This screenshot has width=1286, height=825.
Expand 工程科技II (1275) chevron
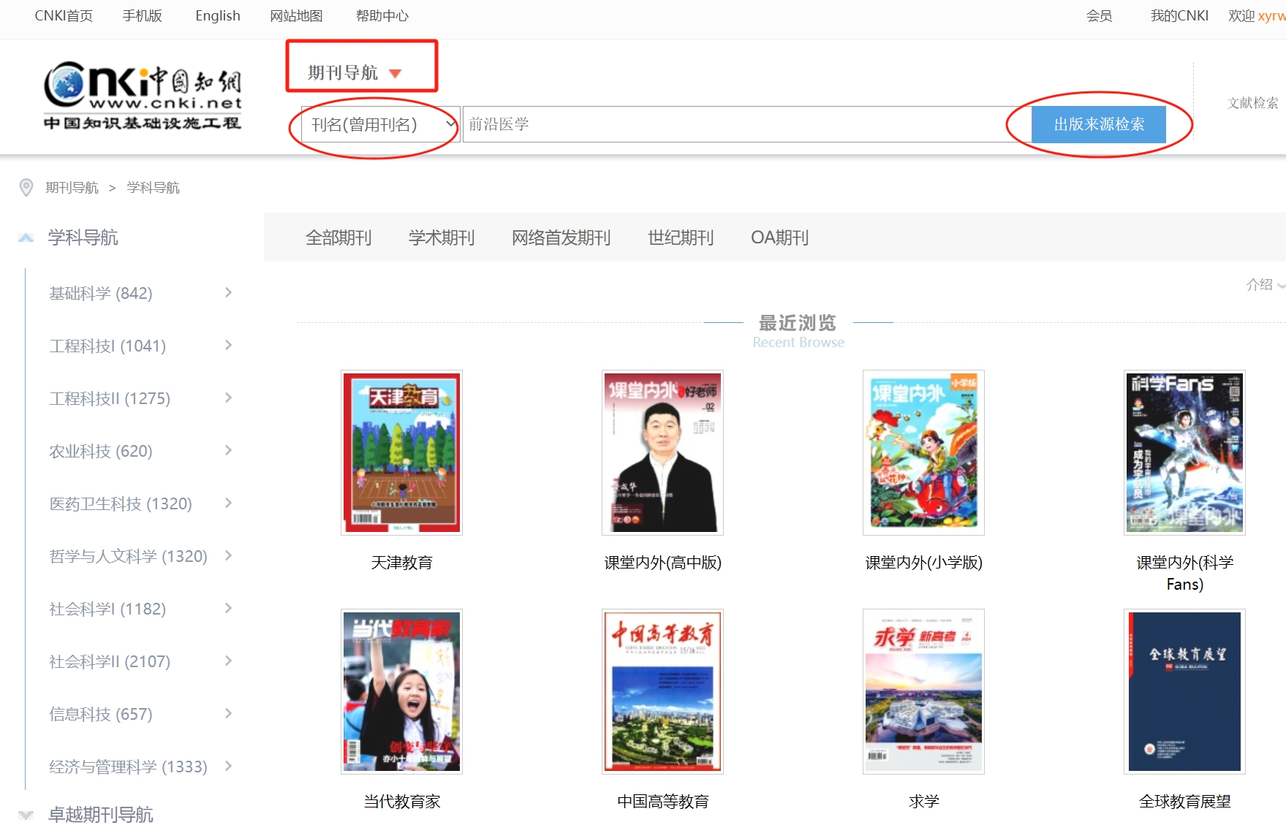tap(228, 398)
